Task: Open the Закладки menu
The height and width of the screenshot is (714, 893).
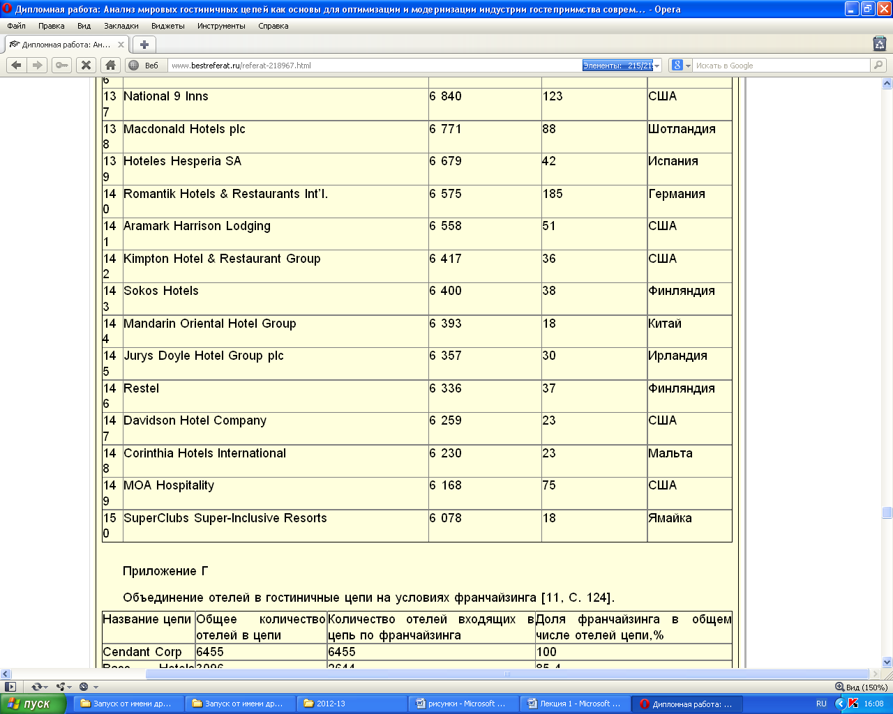Action: [x=121, y=26]
